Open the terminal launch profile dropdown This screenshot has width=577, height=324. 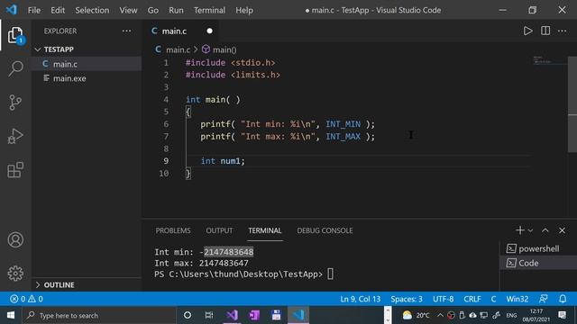coord(530,230)
